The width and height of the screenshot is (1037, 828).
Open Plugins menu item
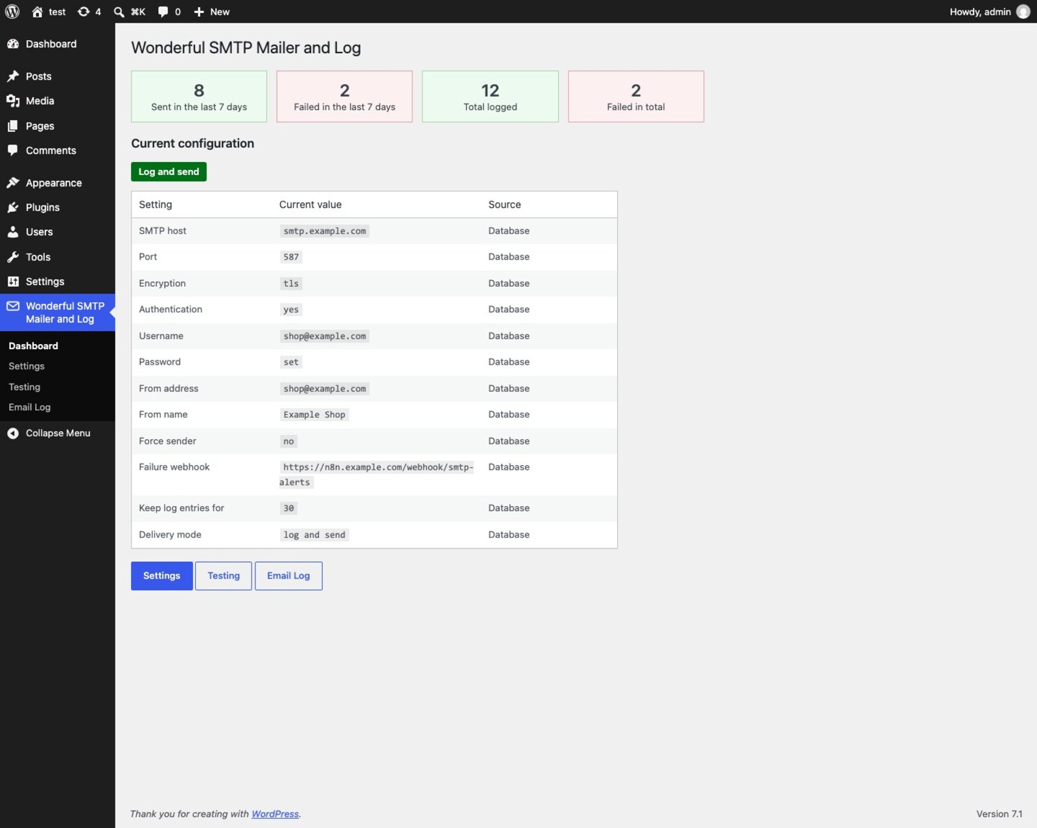point(58,207)
